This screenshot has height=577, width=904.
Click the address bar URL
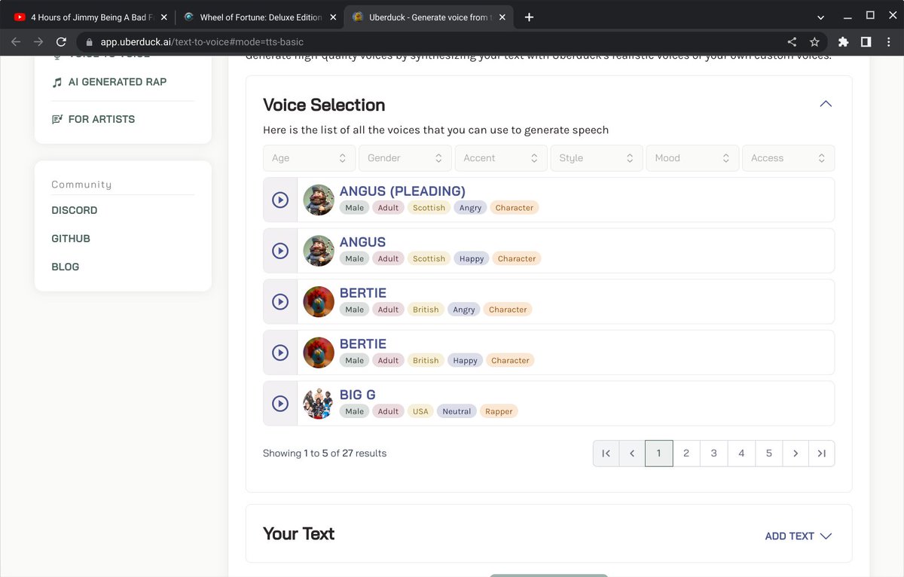click(201, 42)
